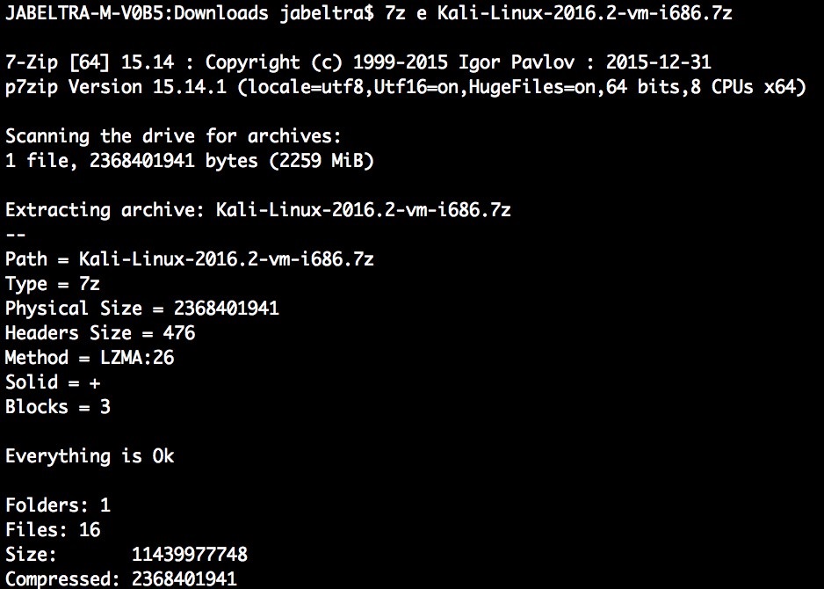Click the archive filename in command line

coord(584,12)
